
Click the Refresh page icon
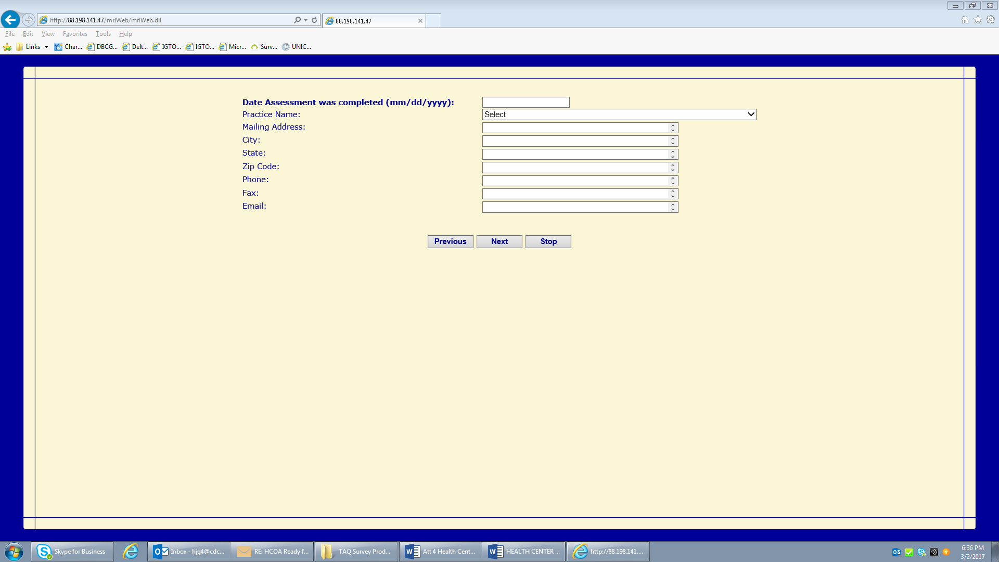[x=314, y=20]
